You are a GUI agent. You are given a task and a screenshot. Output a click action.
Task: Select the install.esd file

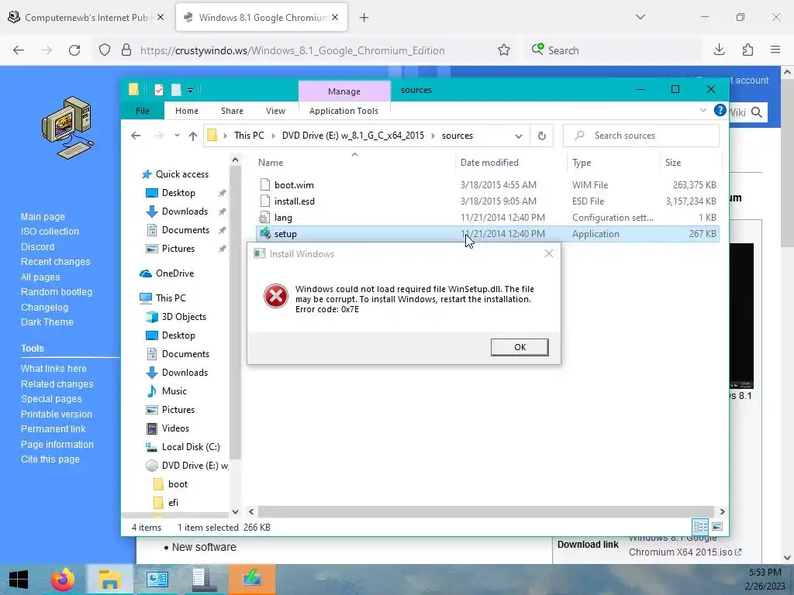294,201
